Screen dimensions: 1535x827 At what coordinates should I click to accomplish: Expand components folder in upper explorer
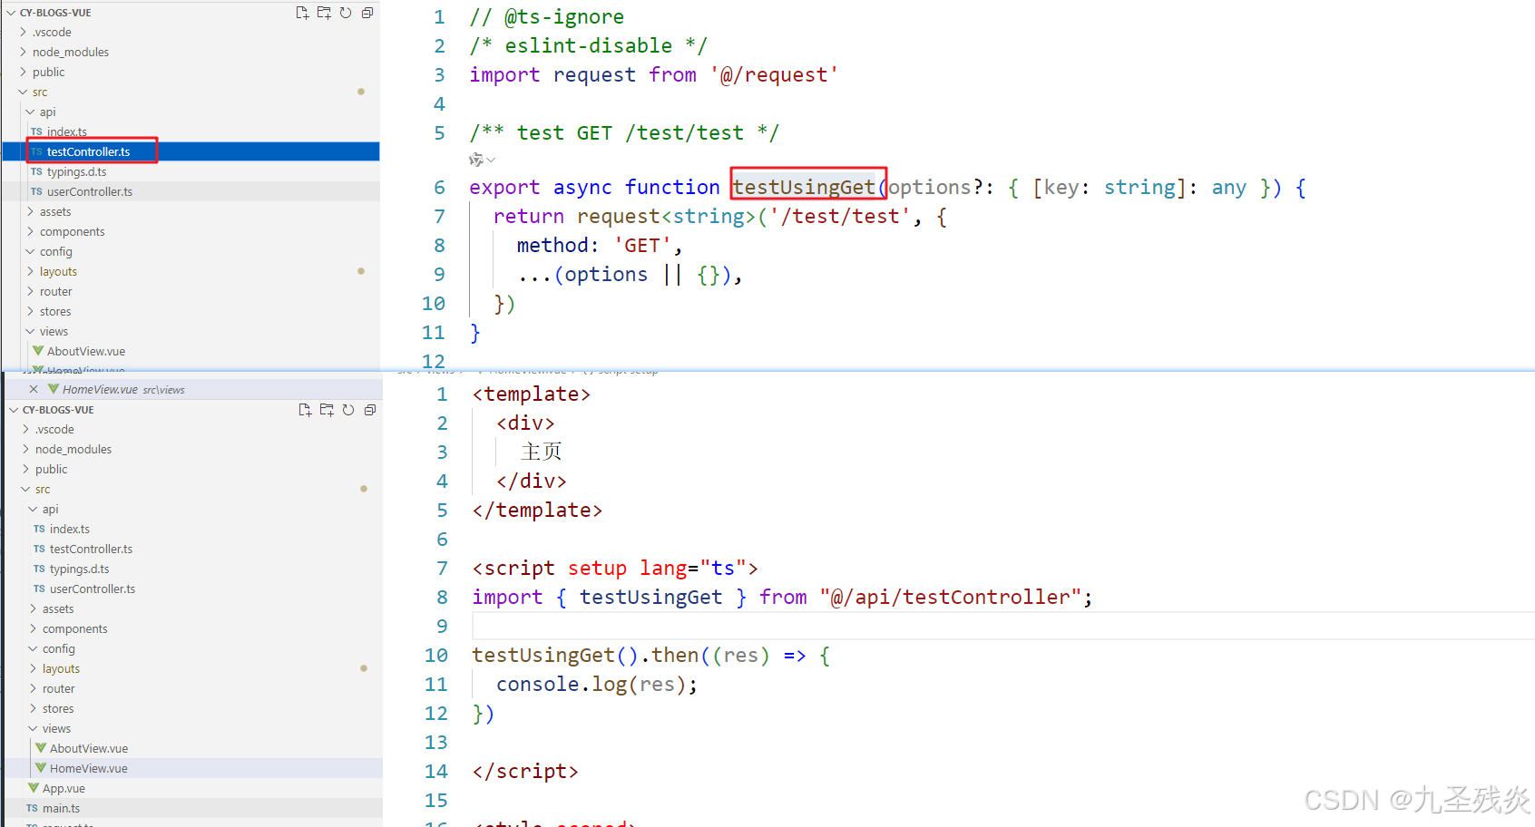pos(192,232)
